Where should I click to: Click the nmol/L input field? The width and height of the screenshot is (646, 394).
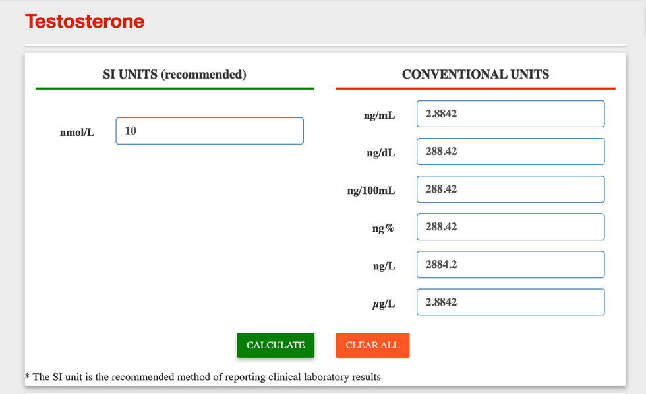210,131
